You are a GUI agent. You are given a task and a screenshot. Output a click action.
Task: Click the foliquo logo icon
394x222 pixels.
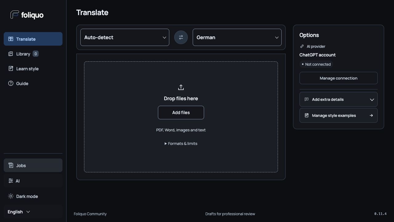pyautogui.click(x=14, y=14)
